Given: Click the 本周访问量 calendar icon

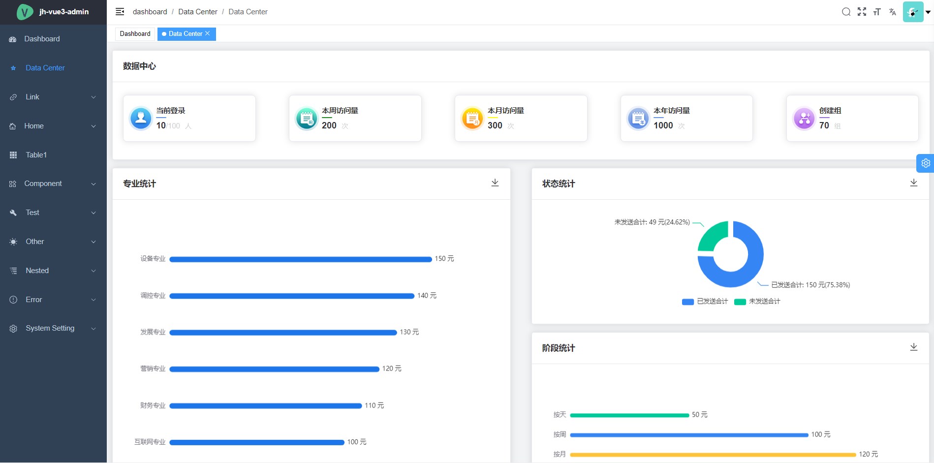Looking at the screenshot, I should pyautogui.click(x=307, y=118).
